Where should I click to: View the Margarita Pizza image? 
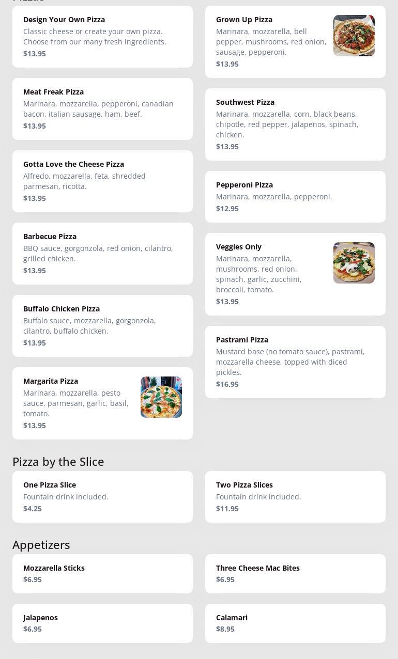[x=161, y=397]
